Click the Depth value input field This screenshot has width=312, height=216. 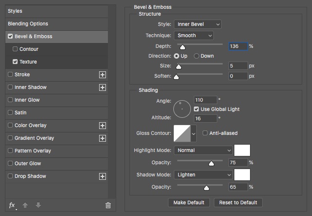tap(238, 46)
